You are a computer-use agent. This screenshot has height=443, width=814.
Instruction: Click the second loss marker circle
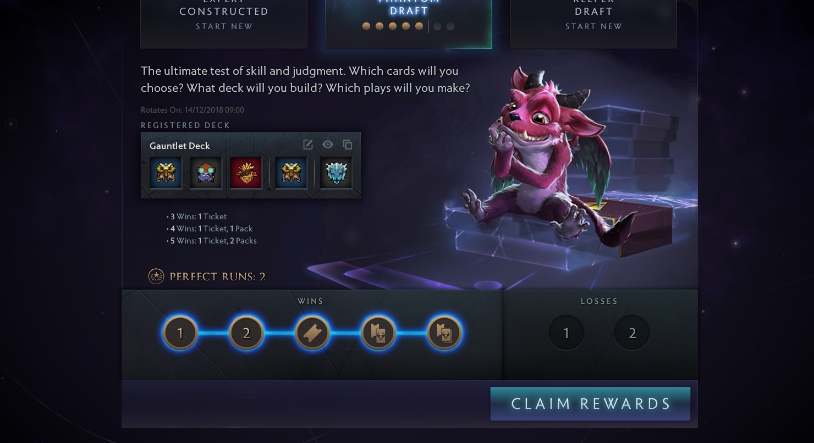click(632, 333)
